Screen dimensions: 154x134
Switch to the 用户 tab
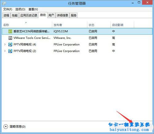(51, 15)
